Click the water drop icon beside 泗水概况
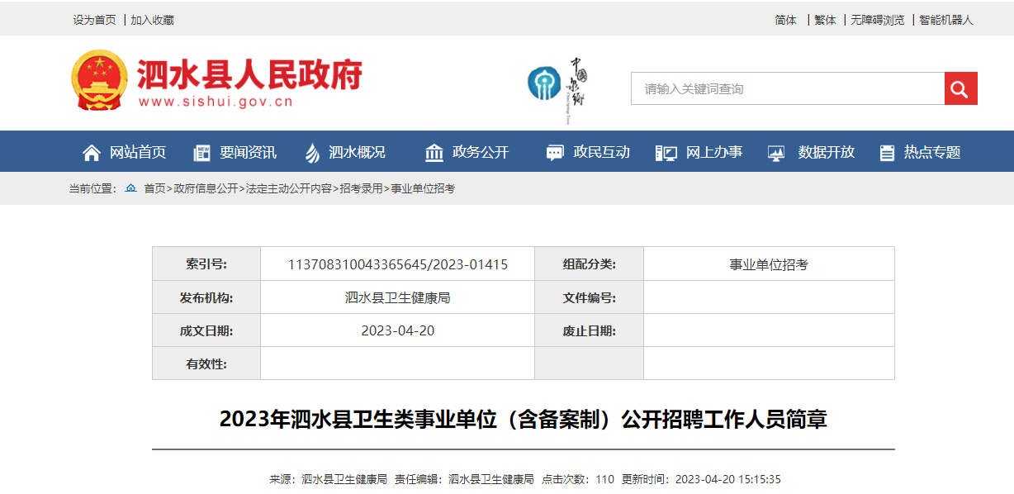Image resolution: width=1014 pixels, height=494 pixels. (x=312, y=153)
